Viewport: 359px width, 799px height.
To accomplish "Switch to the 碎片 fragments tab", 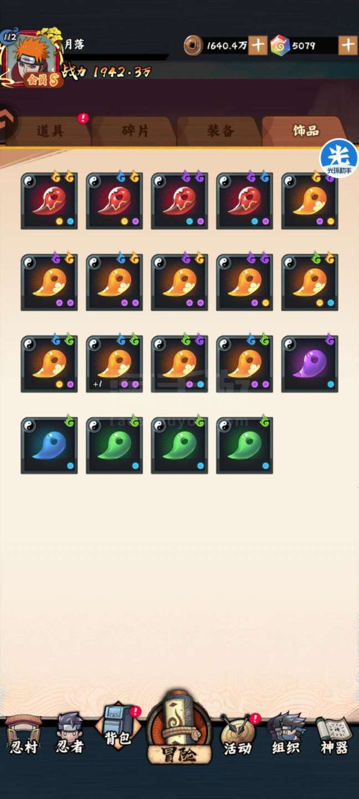I will [x=135, y=131].
